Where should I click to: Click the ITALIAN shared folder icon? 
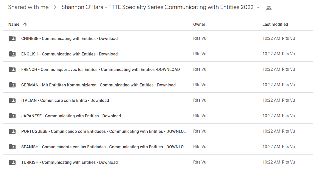[x=12, y=100]
